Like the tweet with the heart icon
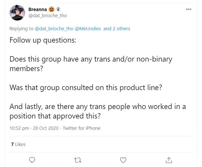The image size is (202, 167). click(124, 159)
